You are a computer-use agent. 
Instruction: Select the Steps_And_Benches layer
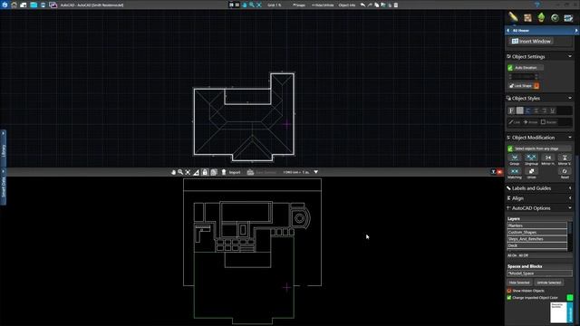tap(536, 239)
